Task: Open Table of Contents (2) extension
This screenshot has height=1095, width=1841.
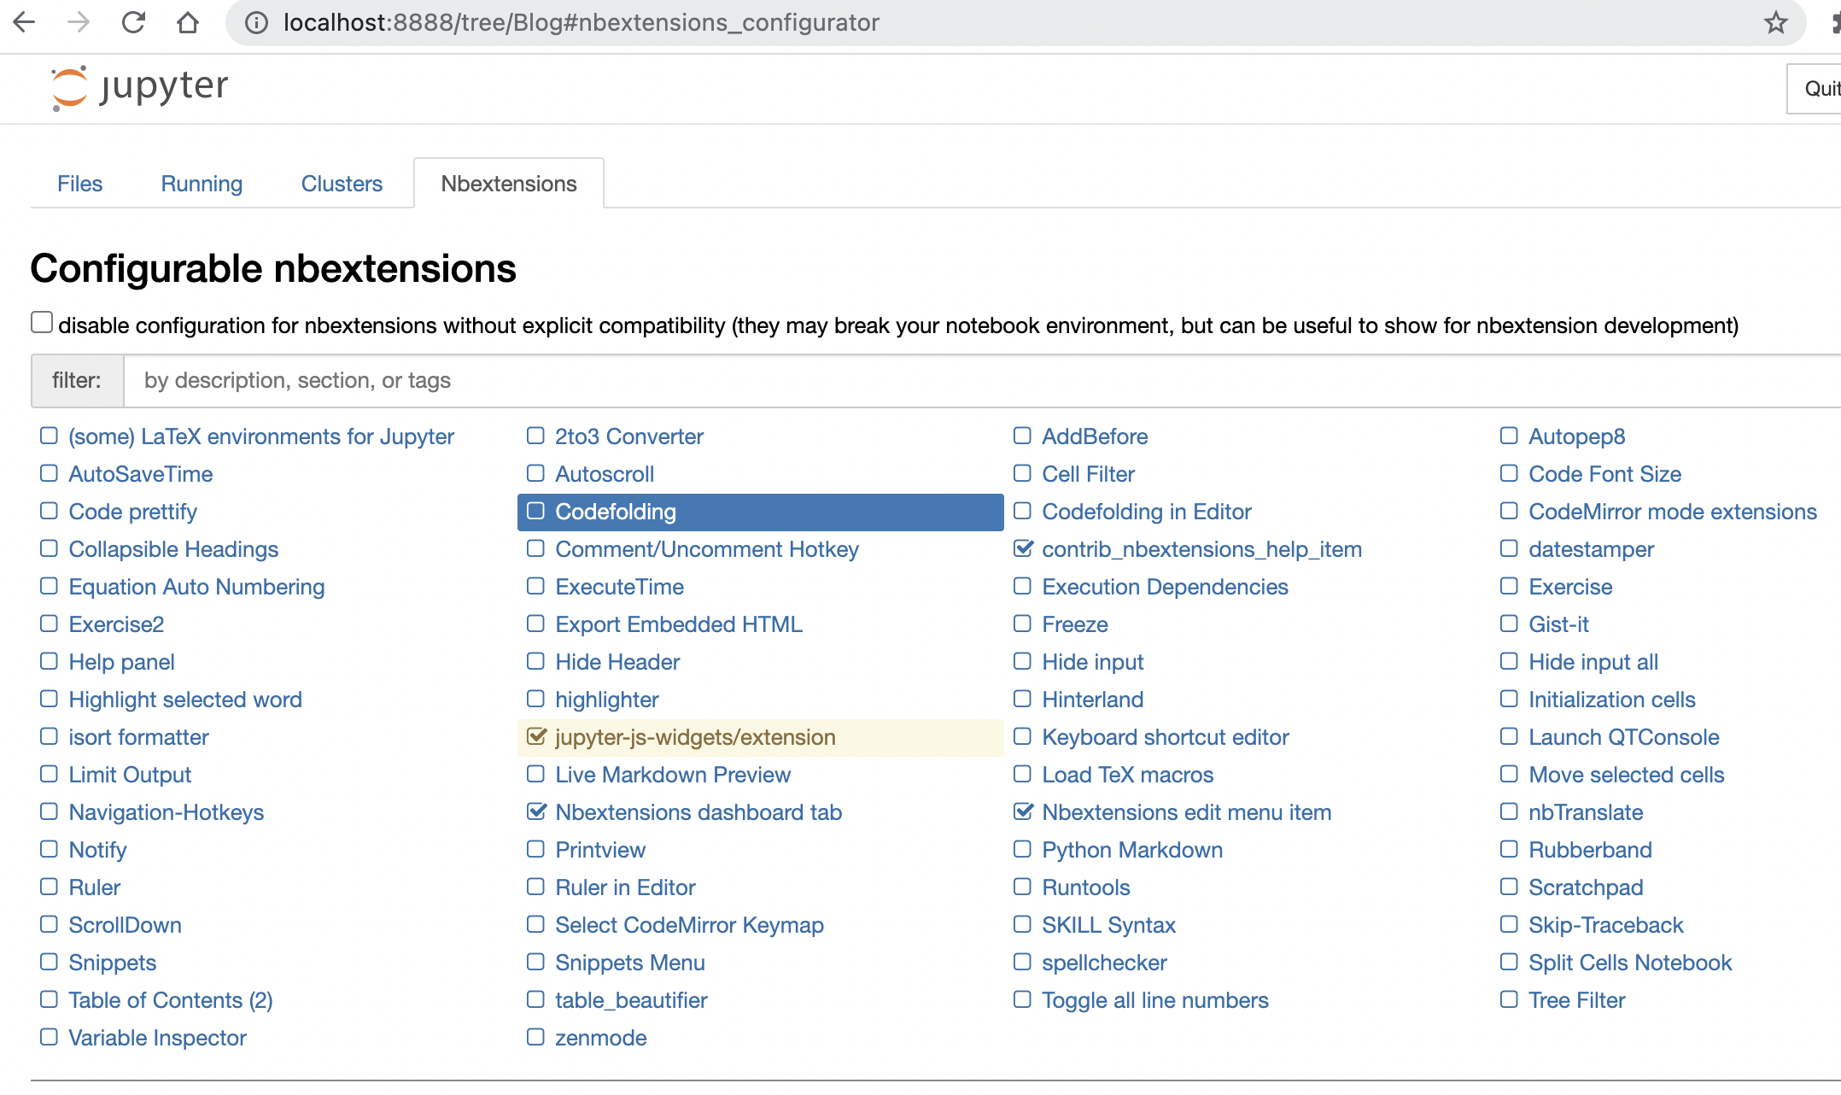Action: point(170,1000)
